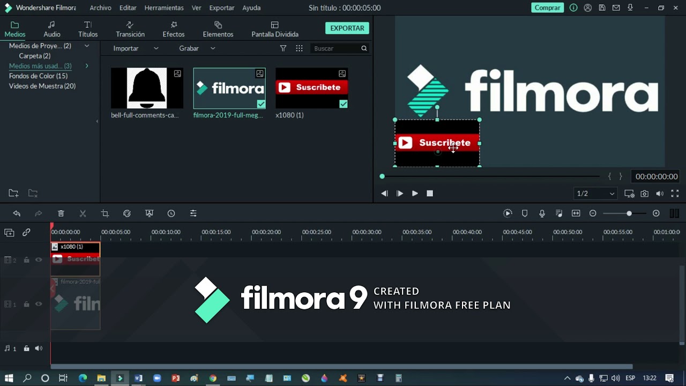Switch to the Efectos tab

click(174, 29)
